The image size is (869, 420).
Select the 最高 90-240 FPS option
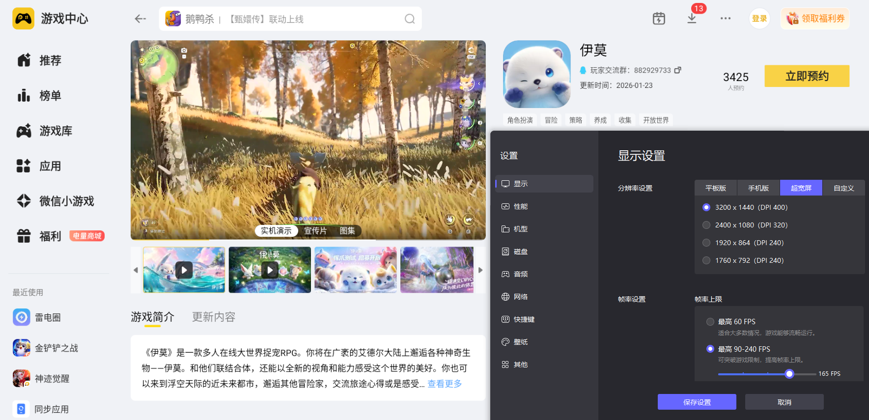click(x=710, y=349)
